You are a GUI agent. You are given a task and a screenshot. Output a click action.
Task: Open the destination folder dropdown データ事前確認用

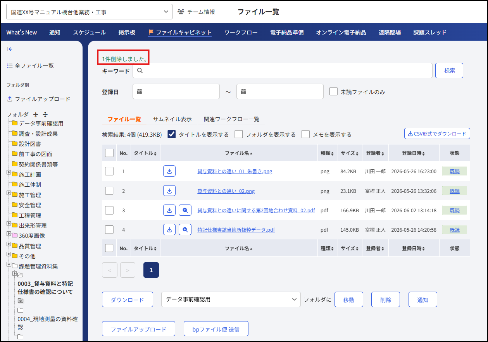(x=231, y=299)
